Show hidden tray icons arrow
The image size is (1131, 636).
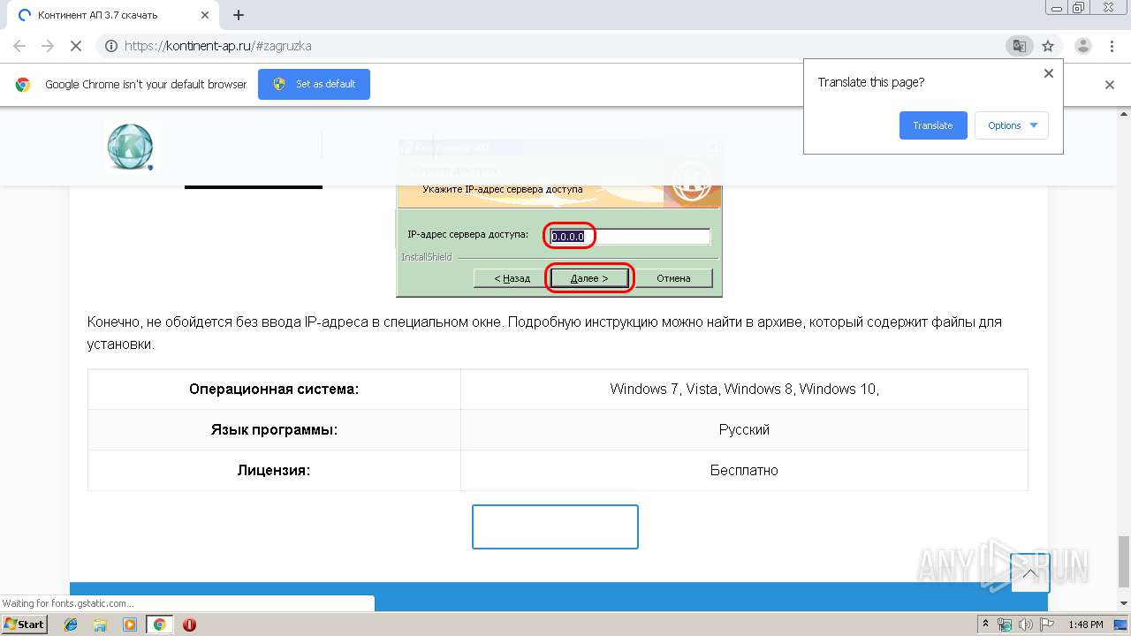(986, 625)
